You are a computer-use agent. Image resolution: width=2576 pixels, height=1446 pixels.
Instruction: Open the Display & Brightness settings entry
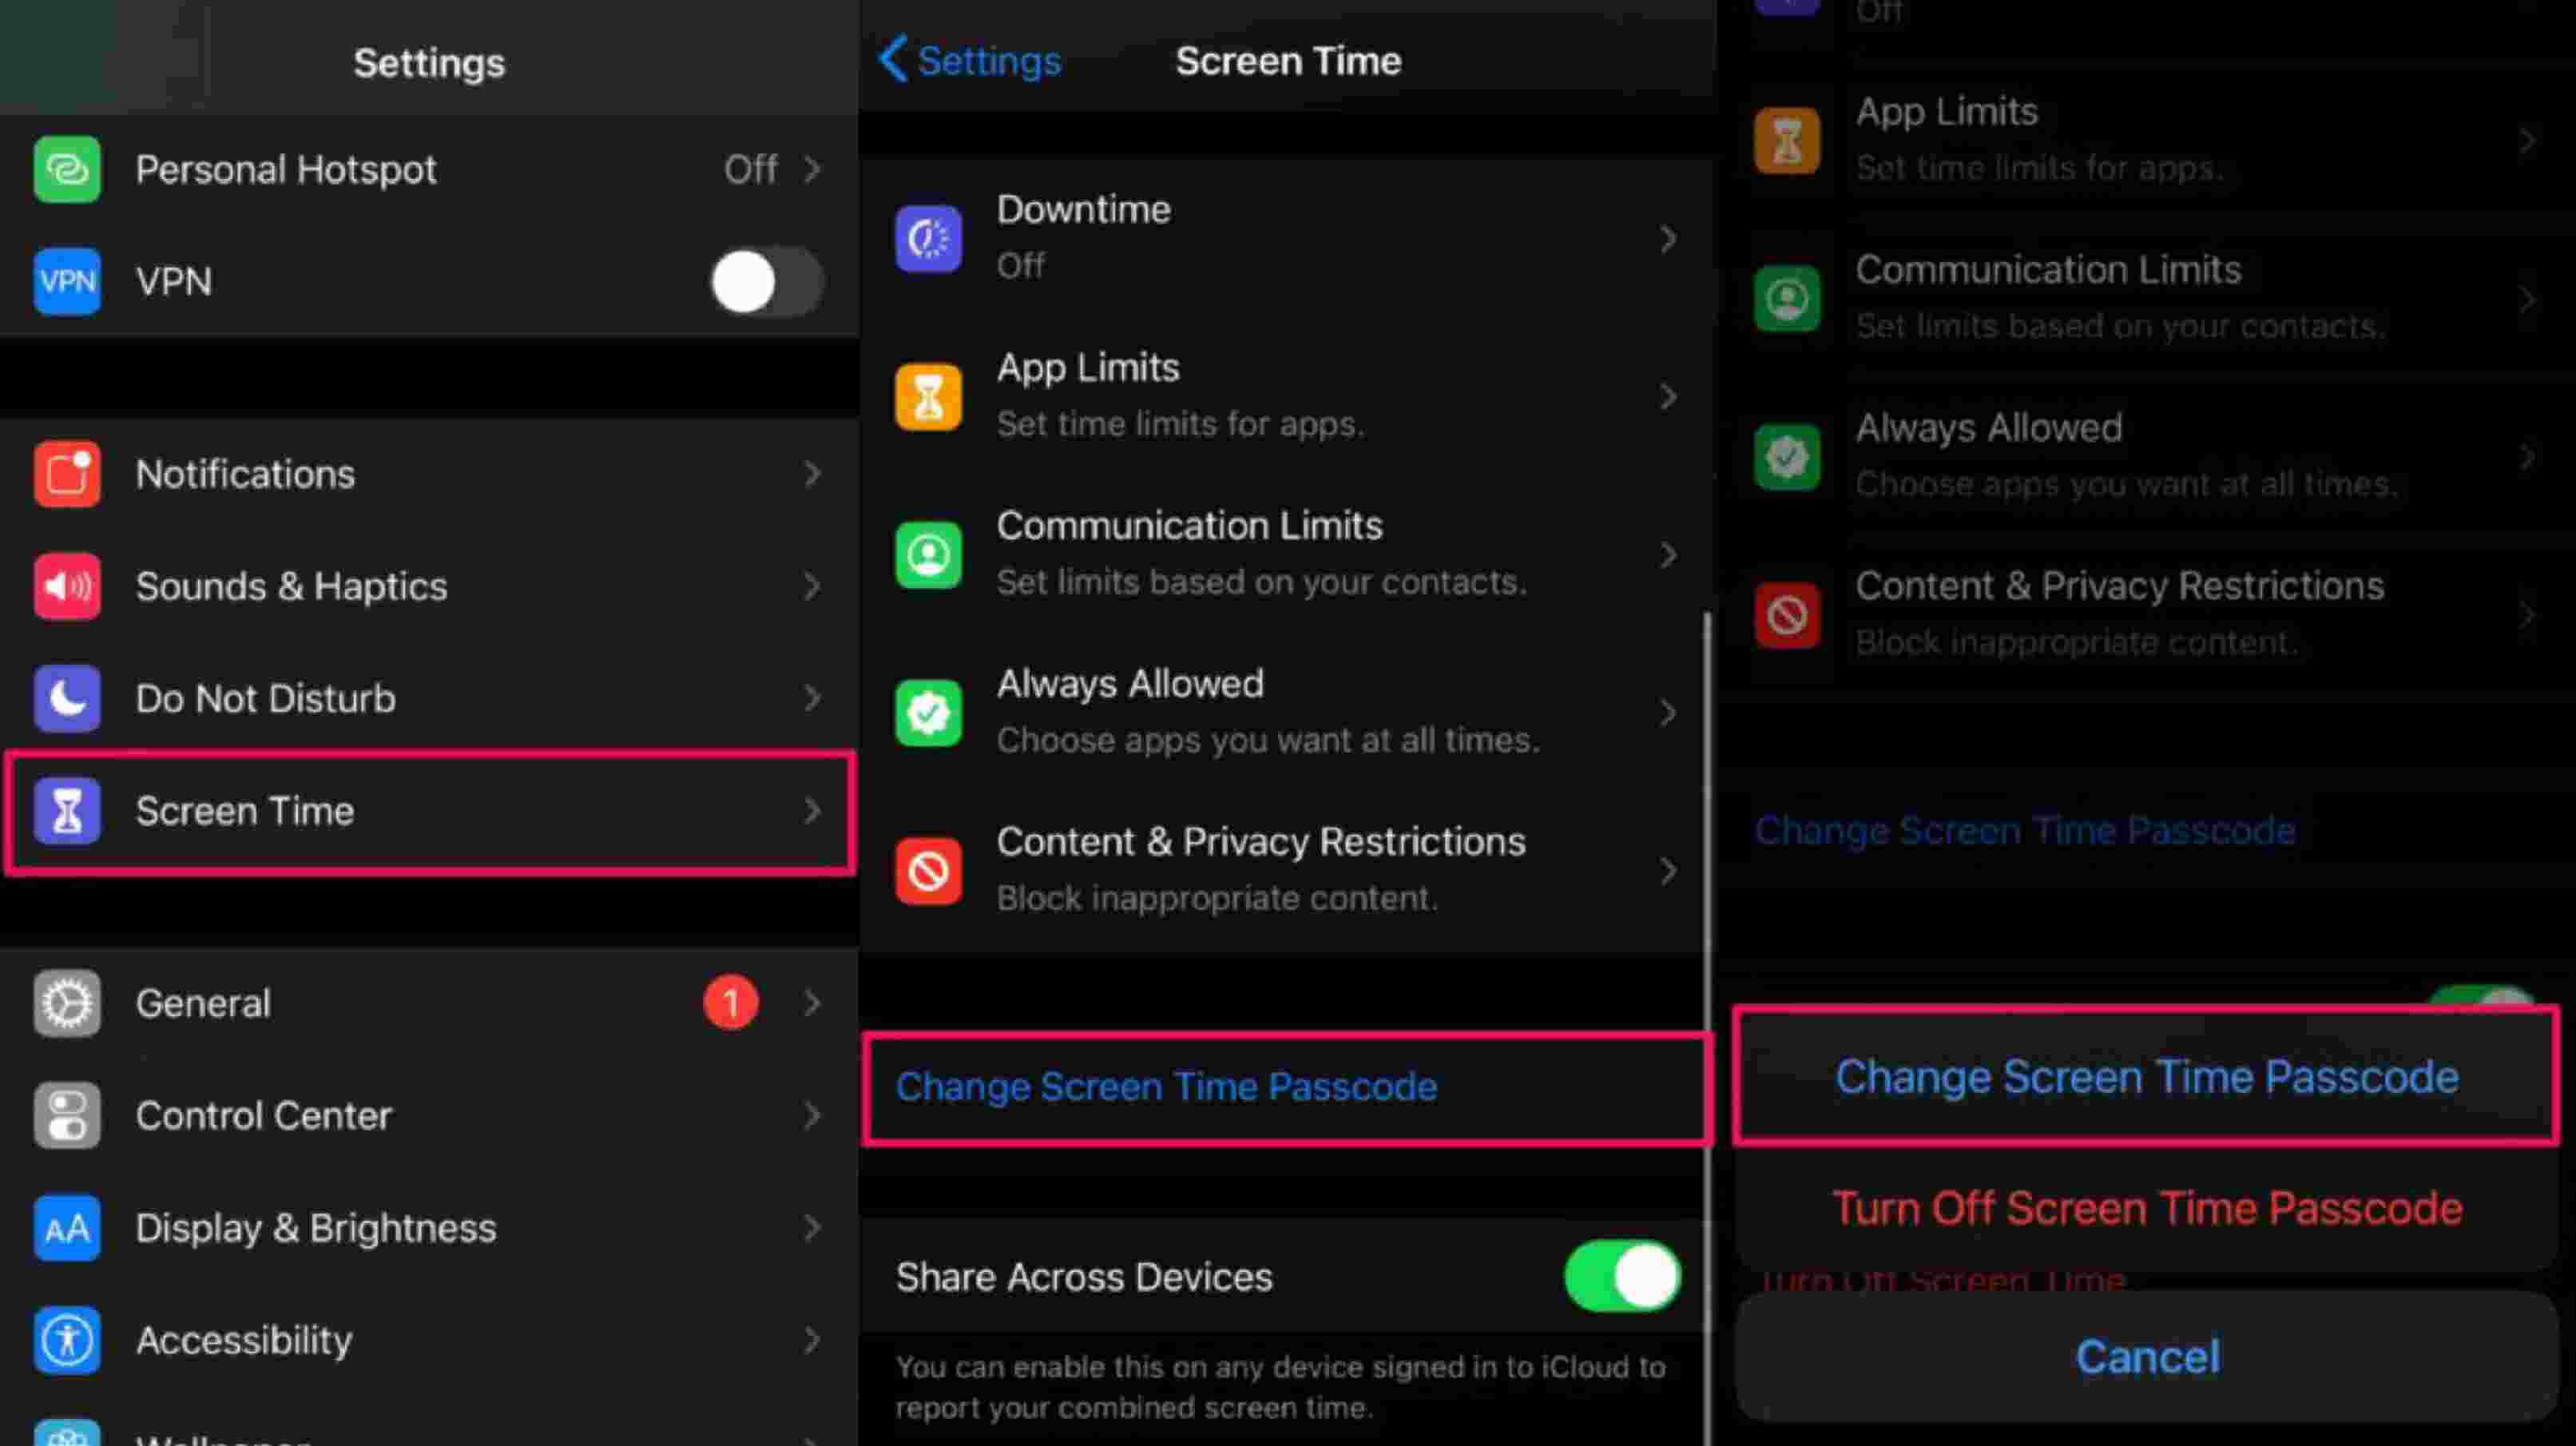[x=430, y=1227]
